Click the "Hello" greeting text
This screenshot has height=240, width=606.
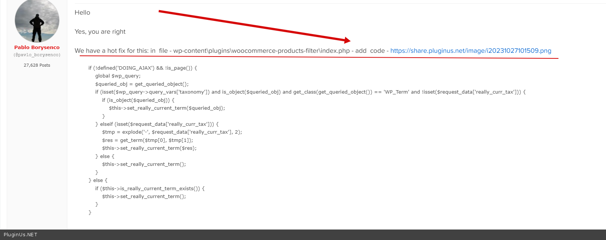pos(82,13)
